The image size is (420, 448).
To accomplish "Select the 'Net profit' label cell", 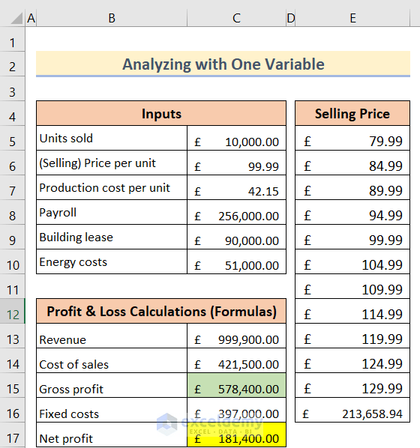I will pyautogui.click(x=112, y=435).
